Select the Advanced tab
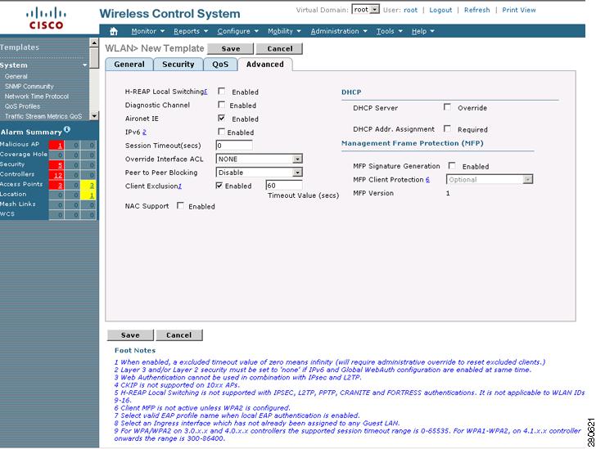Viewport: 596px width, 449px height. (265, 64)
